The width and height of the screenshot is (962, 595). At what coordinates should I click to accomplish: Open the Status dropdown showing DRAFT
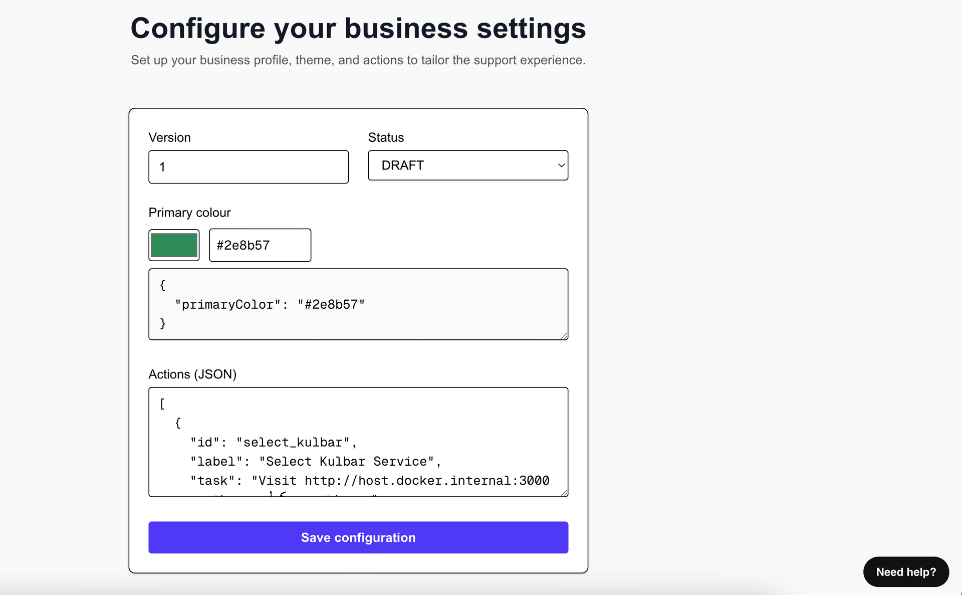[x=468, y=165]
